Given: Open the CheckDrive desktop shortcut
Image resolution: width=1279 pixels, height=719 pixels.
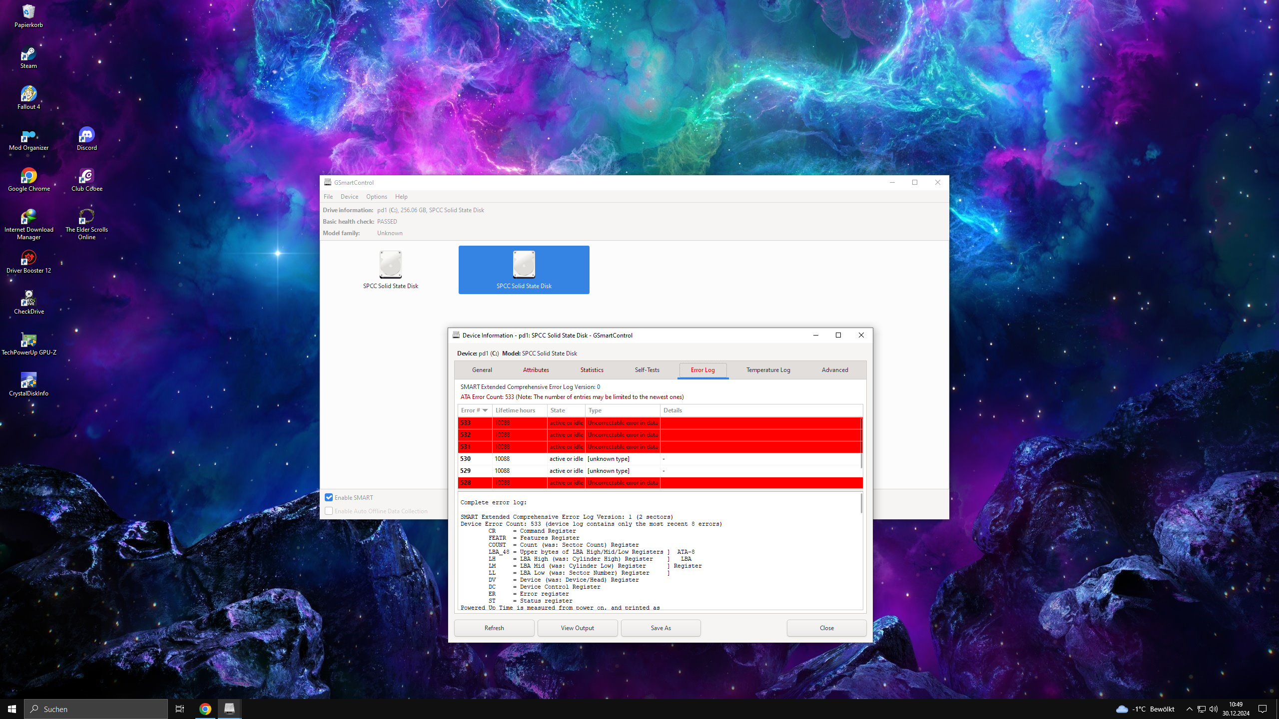Looking at the screenshot, I should 28,299.
